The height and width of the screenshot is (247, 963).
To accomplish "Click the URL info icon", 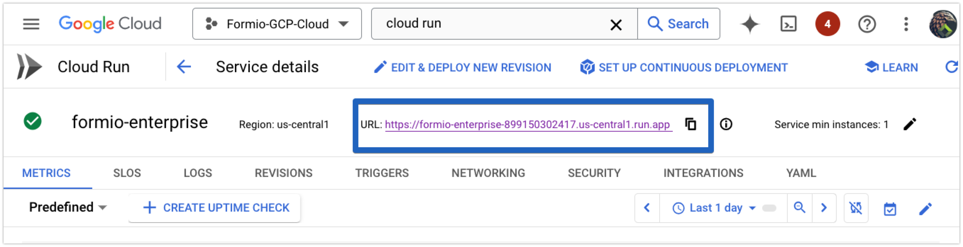I will pyautogui.click(x=726, y=124).
